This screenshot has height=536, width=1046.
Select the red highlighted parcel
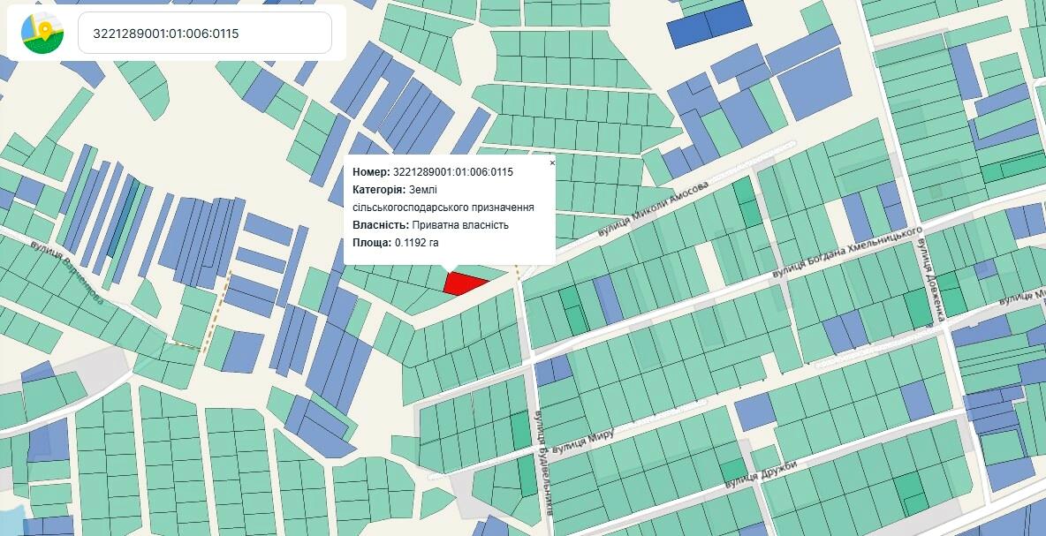coord(462,283)
